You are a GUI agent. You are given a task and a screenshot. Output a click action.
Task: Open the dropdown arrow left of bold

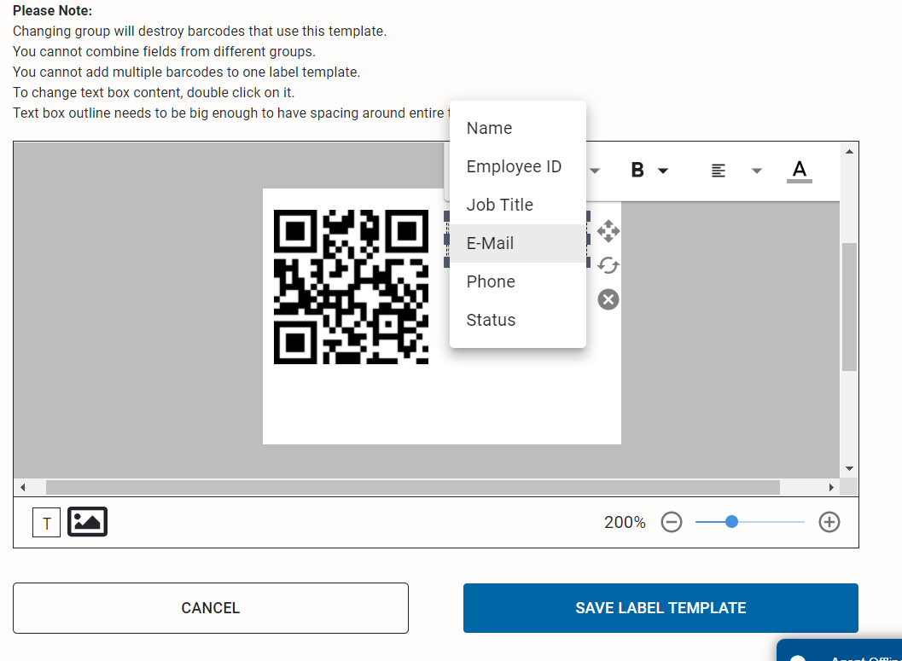[x=595, y=171]
